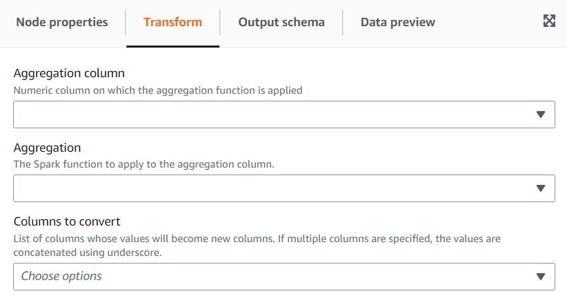
Task: Open the Aggregation Spark function select box
Action: tap(276, 188)
